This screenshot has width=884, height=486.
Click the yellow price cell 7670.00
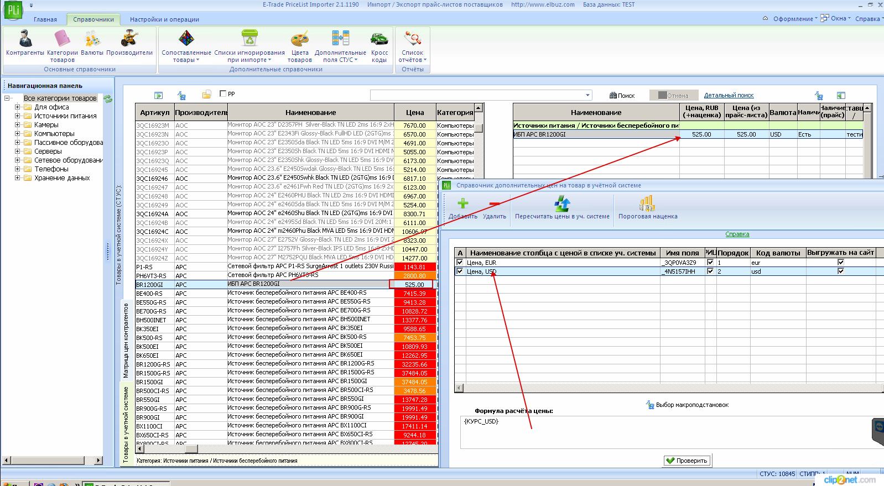tap(414, 126)
